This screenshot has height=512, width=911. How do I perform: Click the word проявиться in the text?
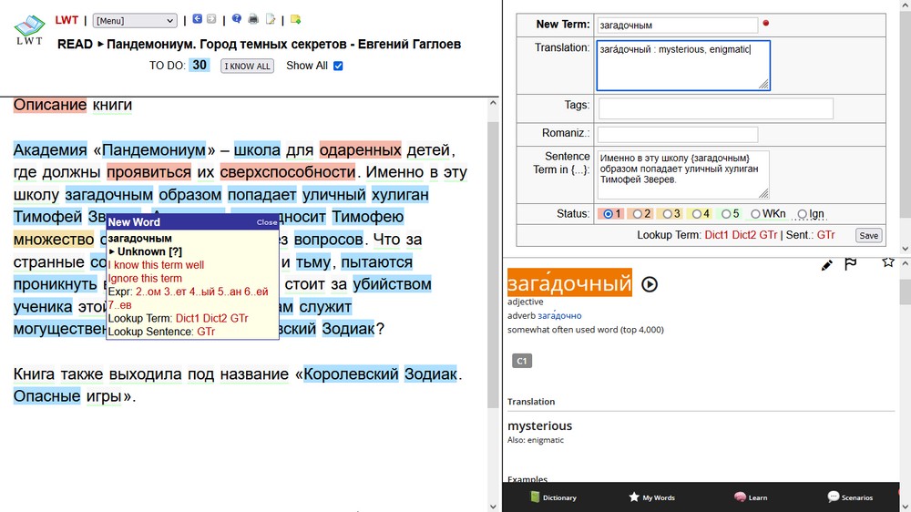tap(148, 172)
